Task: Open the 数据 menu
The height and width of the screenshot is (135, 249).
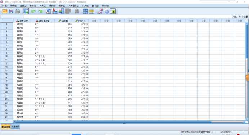Action: tap(33, 6)
